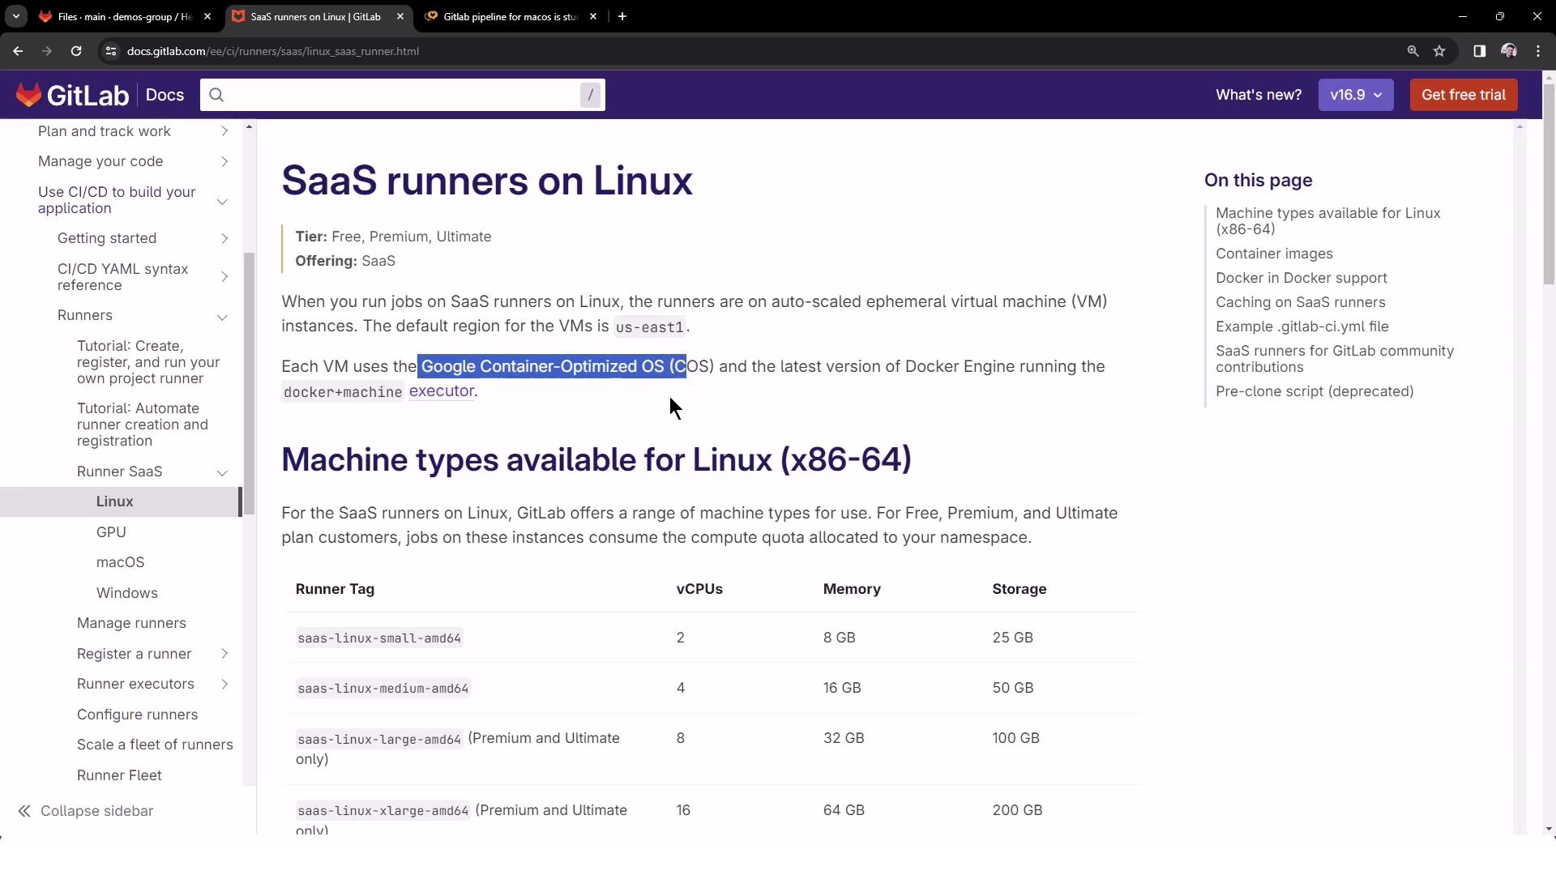The height and width of the screenshot is (875, 1556).
Task: Click the Get free trial button
Action: [x=1463, y=95]
